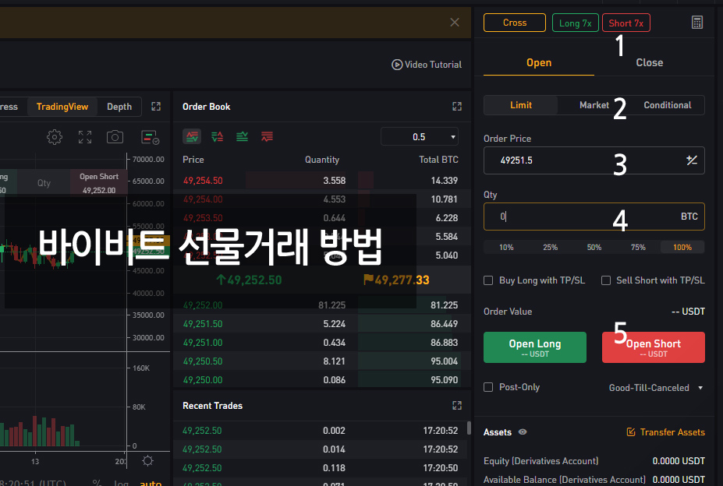
Task: Switch to the Close tab
Action: click(x=649, y=62)
